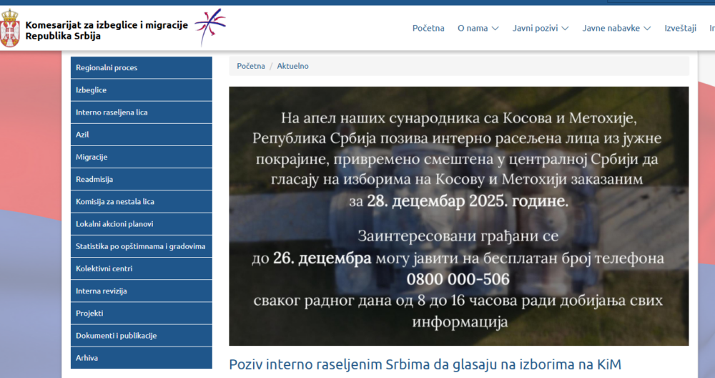Select Izbeglice from the sidebar menu
The width and height of the screenshot is (715, 378).
pyautogui.click(x=142, y=90)
